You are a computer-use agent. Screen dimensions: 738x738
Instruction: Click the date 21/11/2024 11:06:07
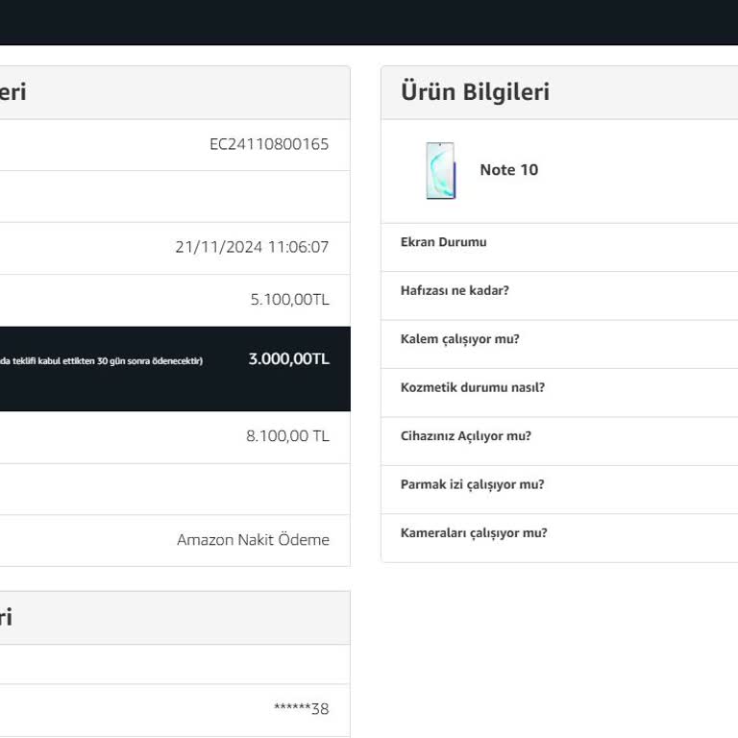pyautogui.click(x=252, y=247)
